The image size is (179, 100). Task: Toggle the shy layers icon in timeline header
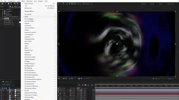83,85
